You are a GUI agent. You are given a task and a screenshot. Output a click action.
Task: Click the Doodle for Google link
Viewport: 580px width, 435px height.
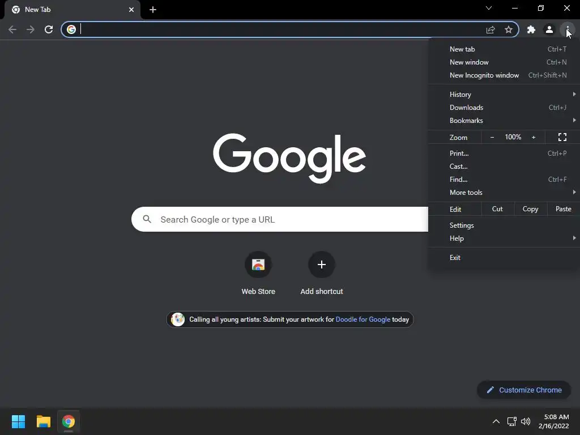(363, 319)
